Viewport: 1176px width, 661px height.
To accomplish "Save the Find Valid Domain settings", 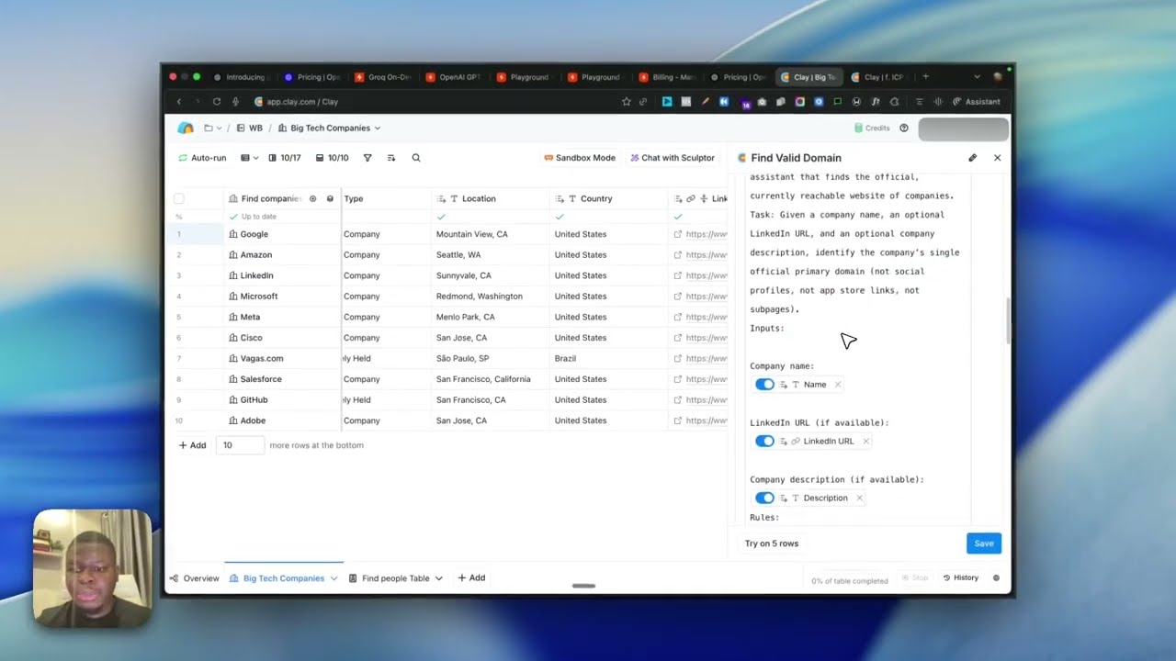I will click(x=984, y=543).
